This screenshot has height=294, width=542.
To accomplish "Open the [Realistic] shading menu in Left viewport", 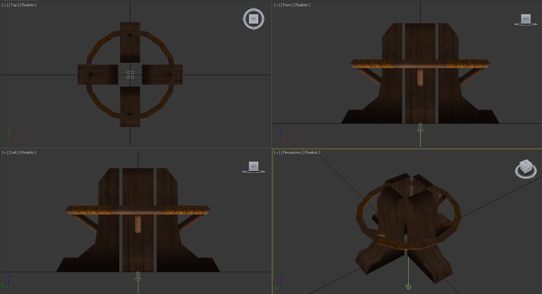I will click(28, 152).
